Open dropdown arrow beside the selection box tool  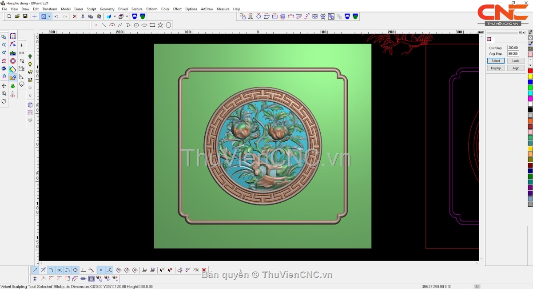click(49, 16)
